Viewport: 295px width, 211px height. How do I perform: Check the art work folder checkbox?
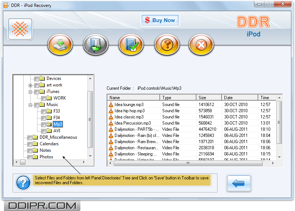(x=36, y=85)
